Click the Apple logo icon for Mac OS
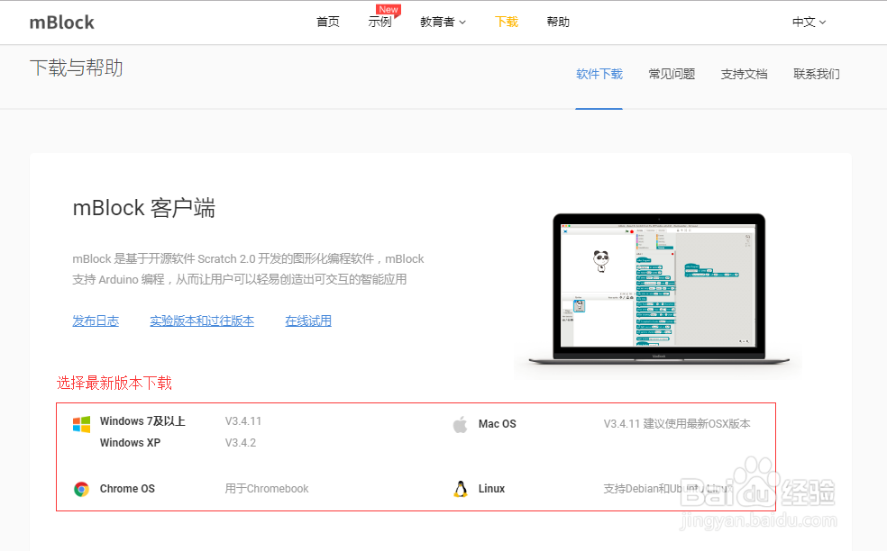Viewport: 887px width, 551px height. point(460,424)
